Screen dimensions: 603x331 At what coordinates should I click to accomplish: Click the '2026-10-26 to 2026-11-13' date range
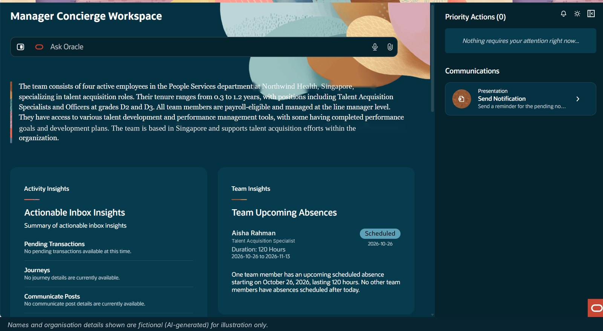click(261, 256)
